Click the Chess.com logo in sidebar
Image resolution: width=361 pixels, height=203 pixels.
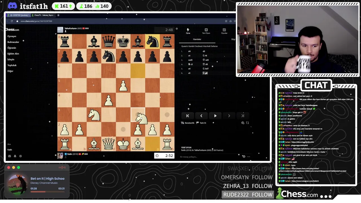[x=12, y=29]
